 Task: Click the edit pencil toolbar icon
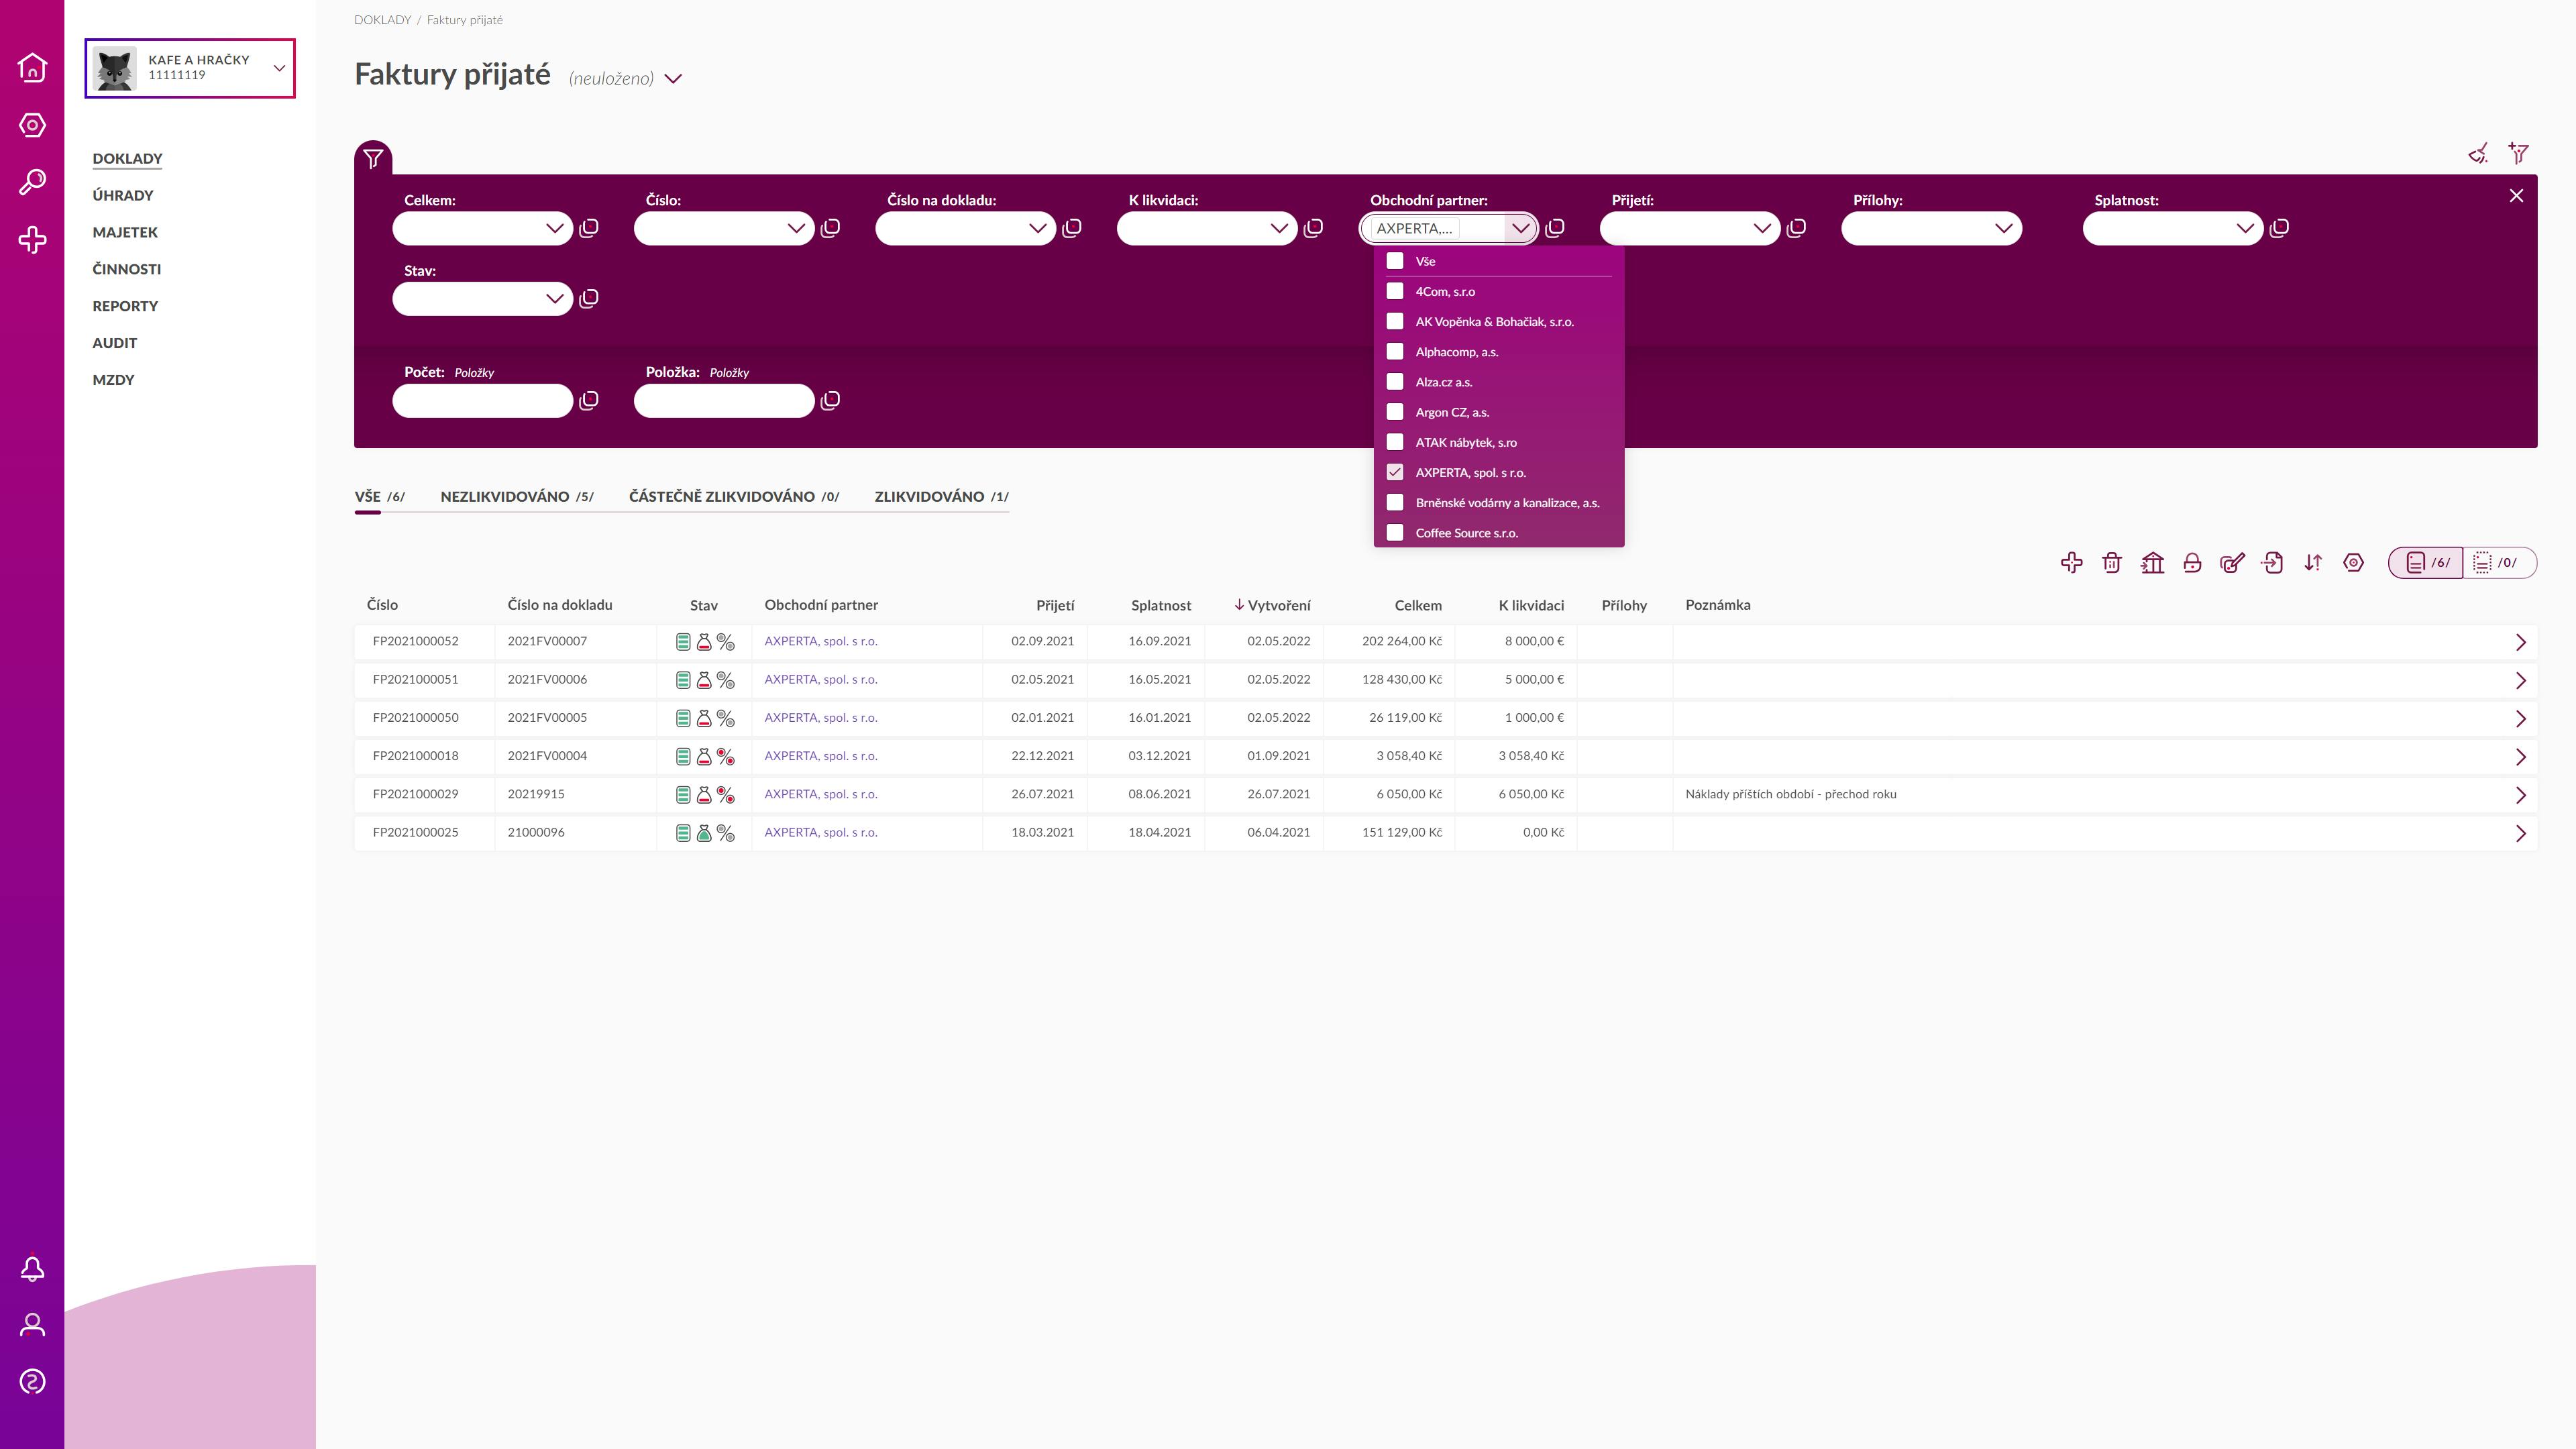click(2232, 563)
